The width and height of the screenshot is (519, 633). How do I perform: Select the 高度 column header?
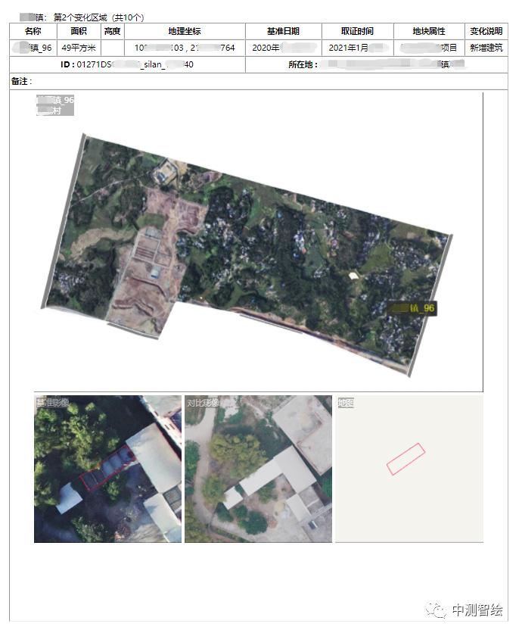click(x=112, y=31)
